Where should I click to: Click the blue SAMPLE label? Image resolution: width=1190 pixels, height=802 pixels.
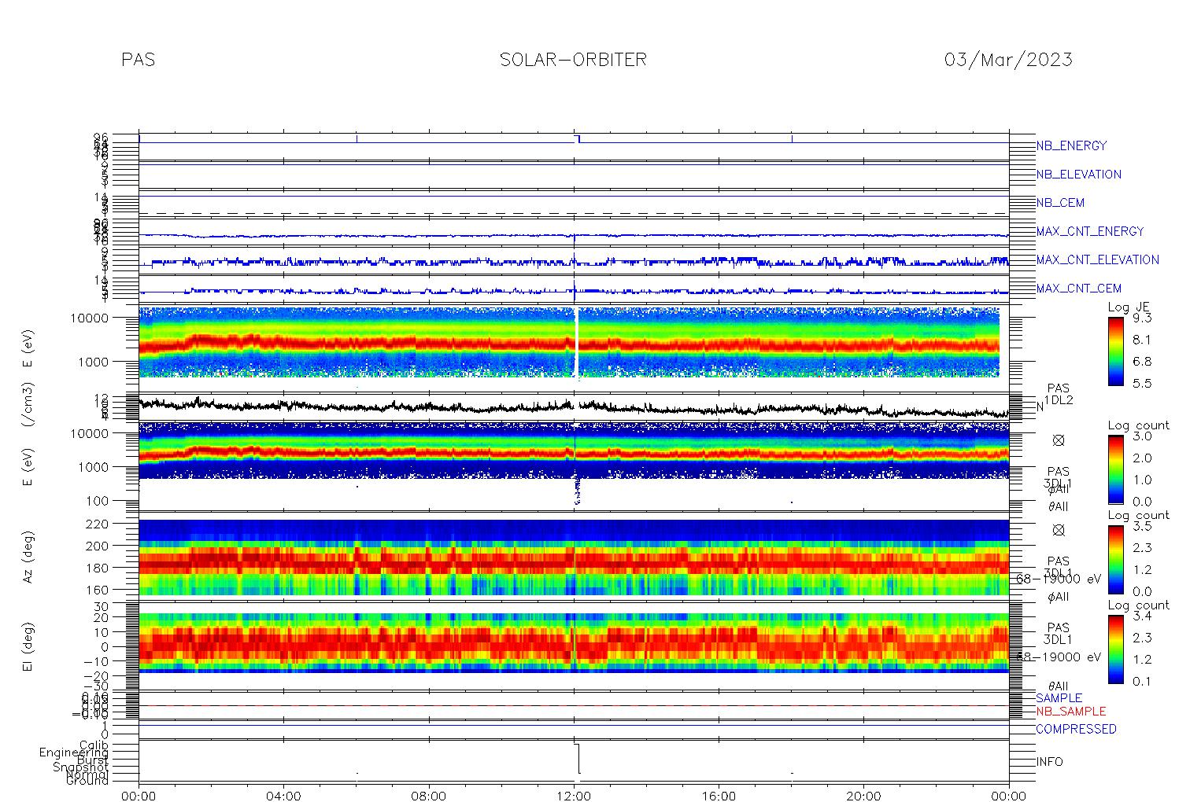(x=1059, y=698)
